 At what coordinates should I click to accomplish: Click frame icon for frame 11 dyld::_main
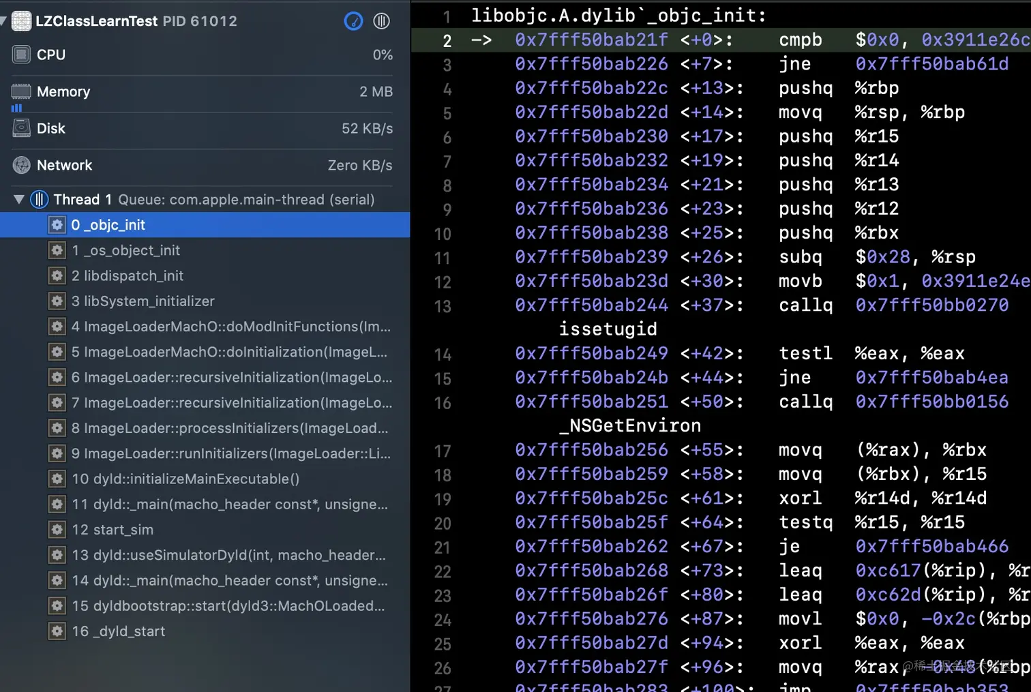[57, 504]
